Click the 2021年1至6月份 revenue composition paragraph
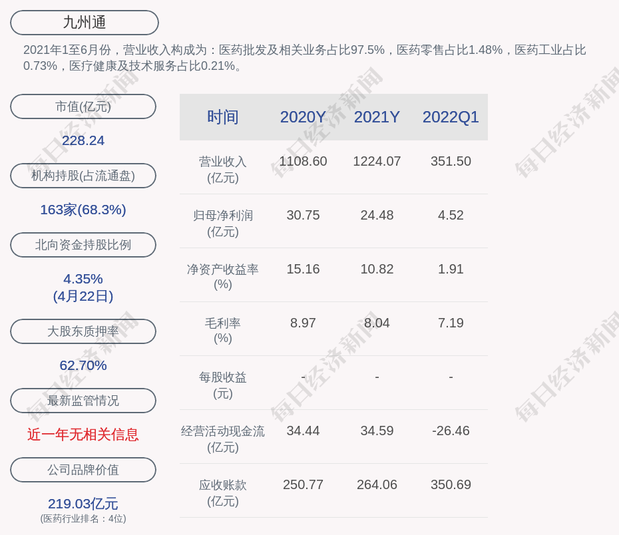 pos(304,58)
